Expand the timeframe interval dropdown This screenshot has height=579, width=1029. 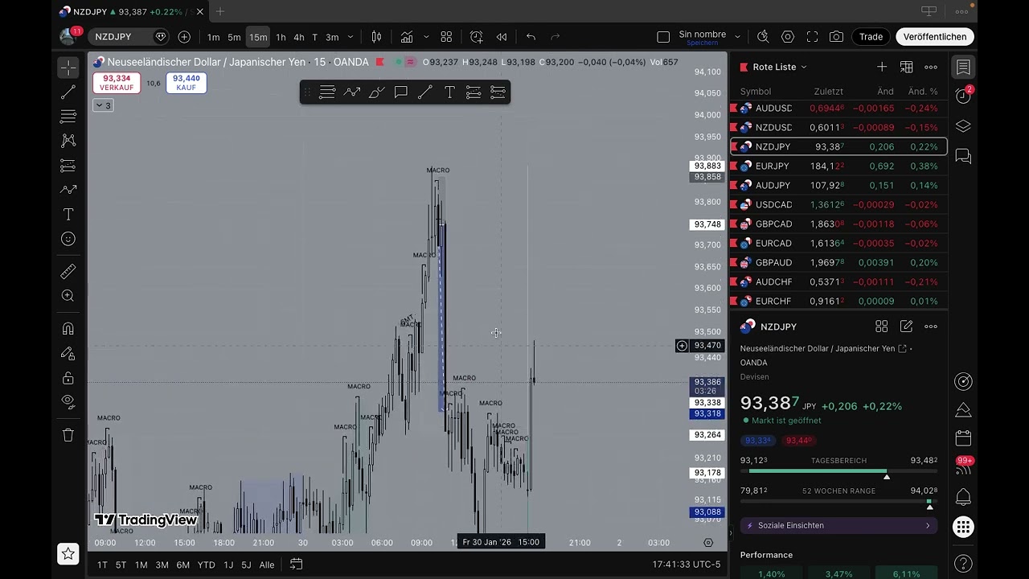click(350, 37)
